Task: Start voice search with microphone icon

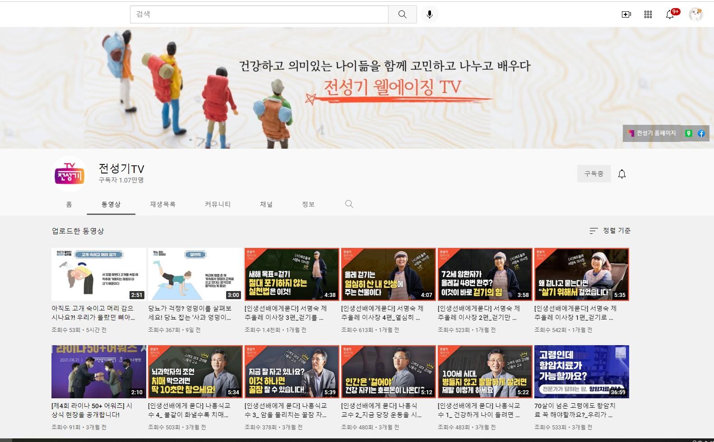Action: pos(430,14)
